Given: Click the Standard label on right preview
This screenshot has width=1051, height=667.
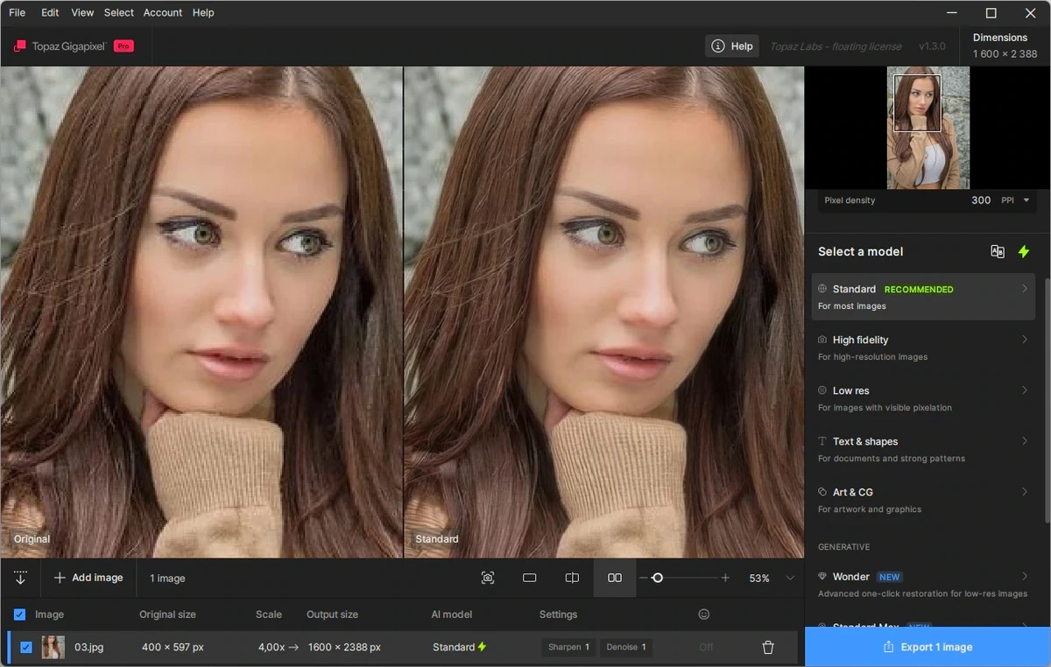Looking at the screenshot, I should 436,539.
